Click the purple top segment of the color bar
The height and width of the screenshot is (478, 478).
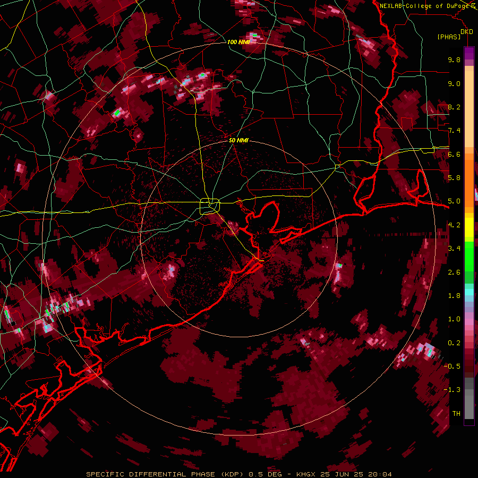coord(469,53)
